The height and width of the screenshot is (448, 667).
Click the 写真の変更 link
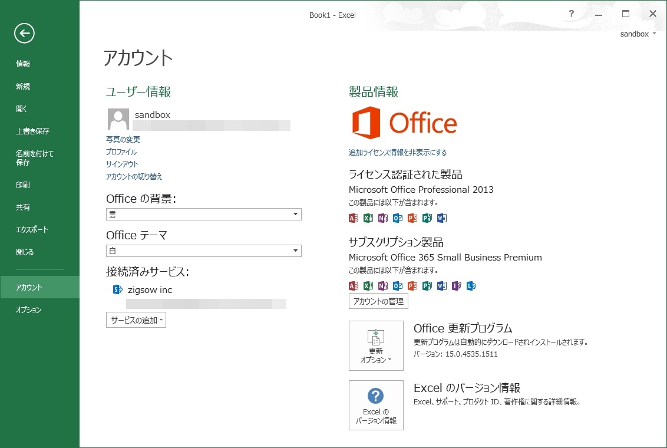pyautogui.click(x=123, y=140)
